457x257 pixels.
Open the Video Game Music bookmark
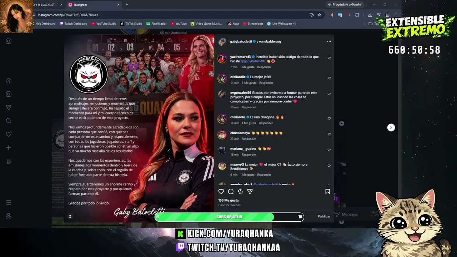click(206, 24)
